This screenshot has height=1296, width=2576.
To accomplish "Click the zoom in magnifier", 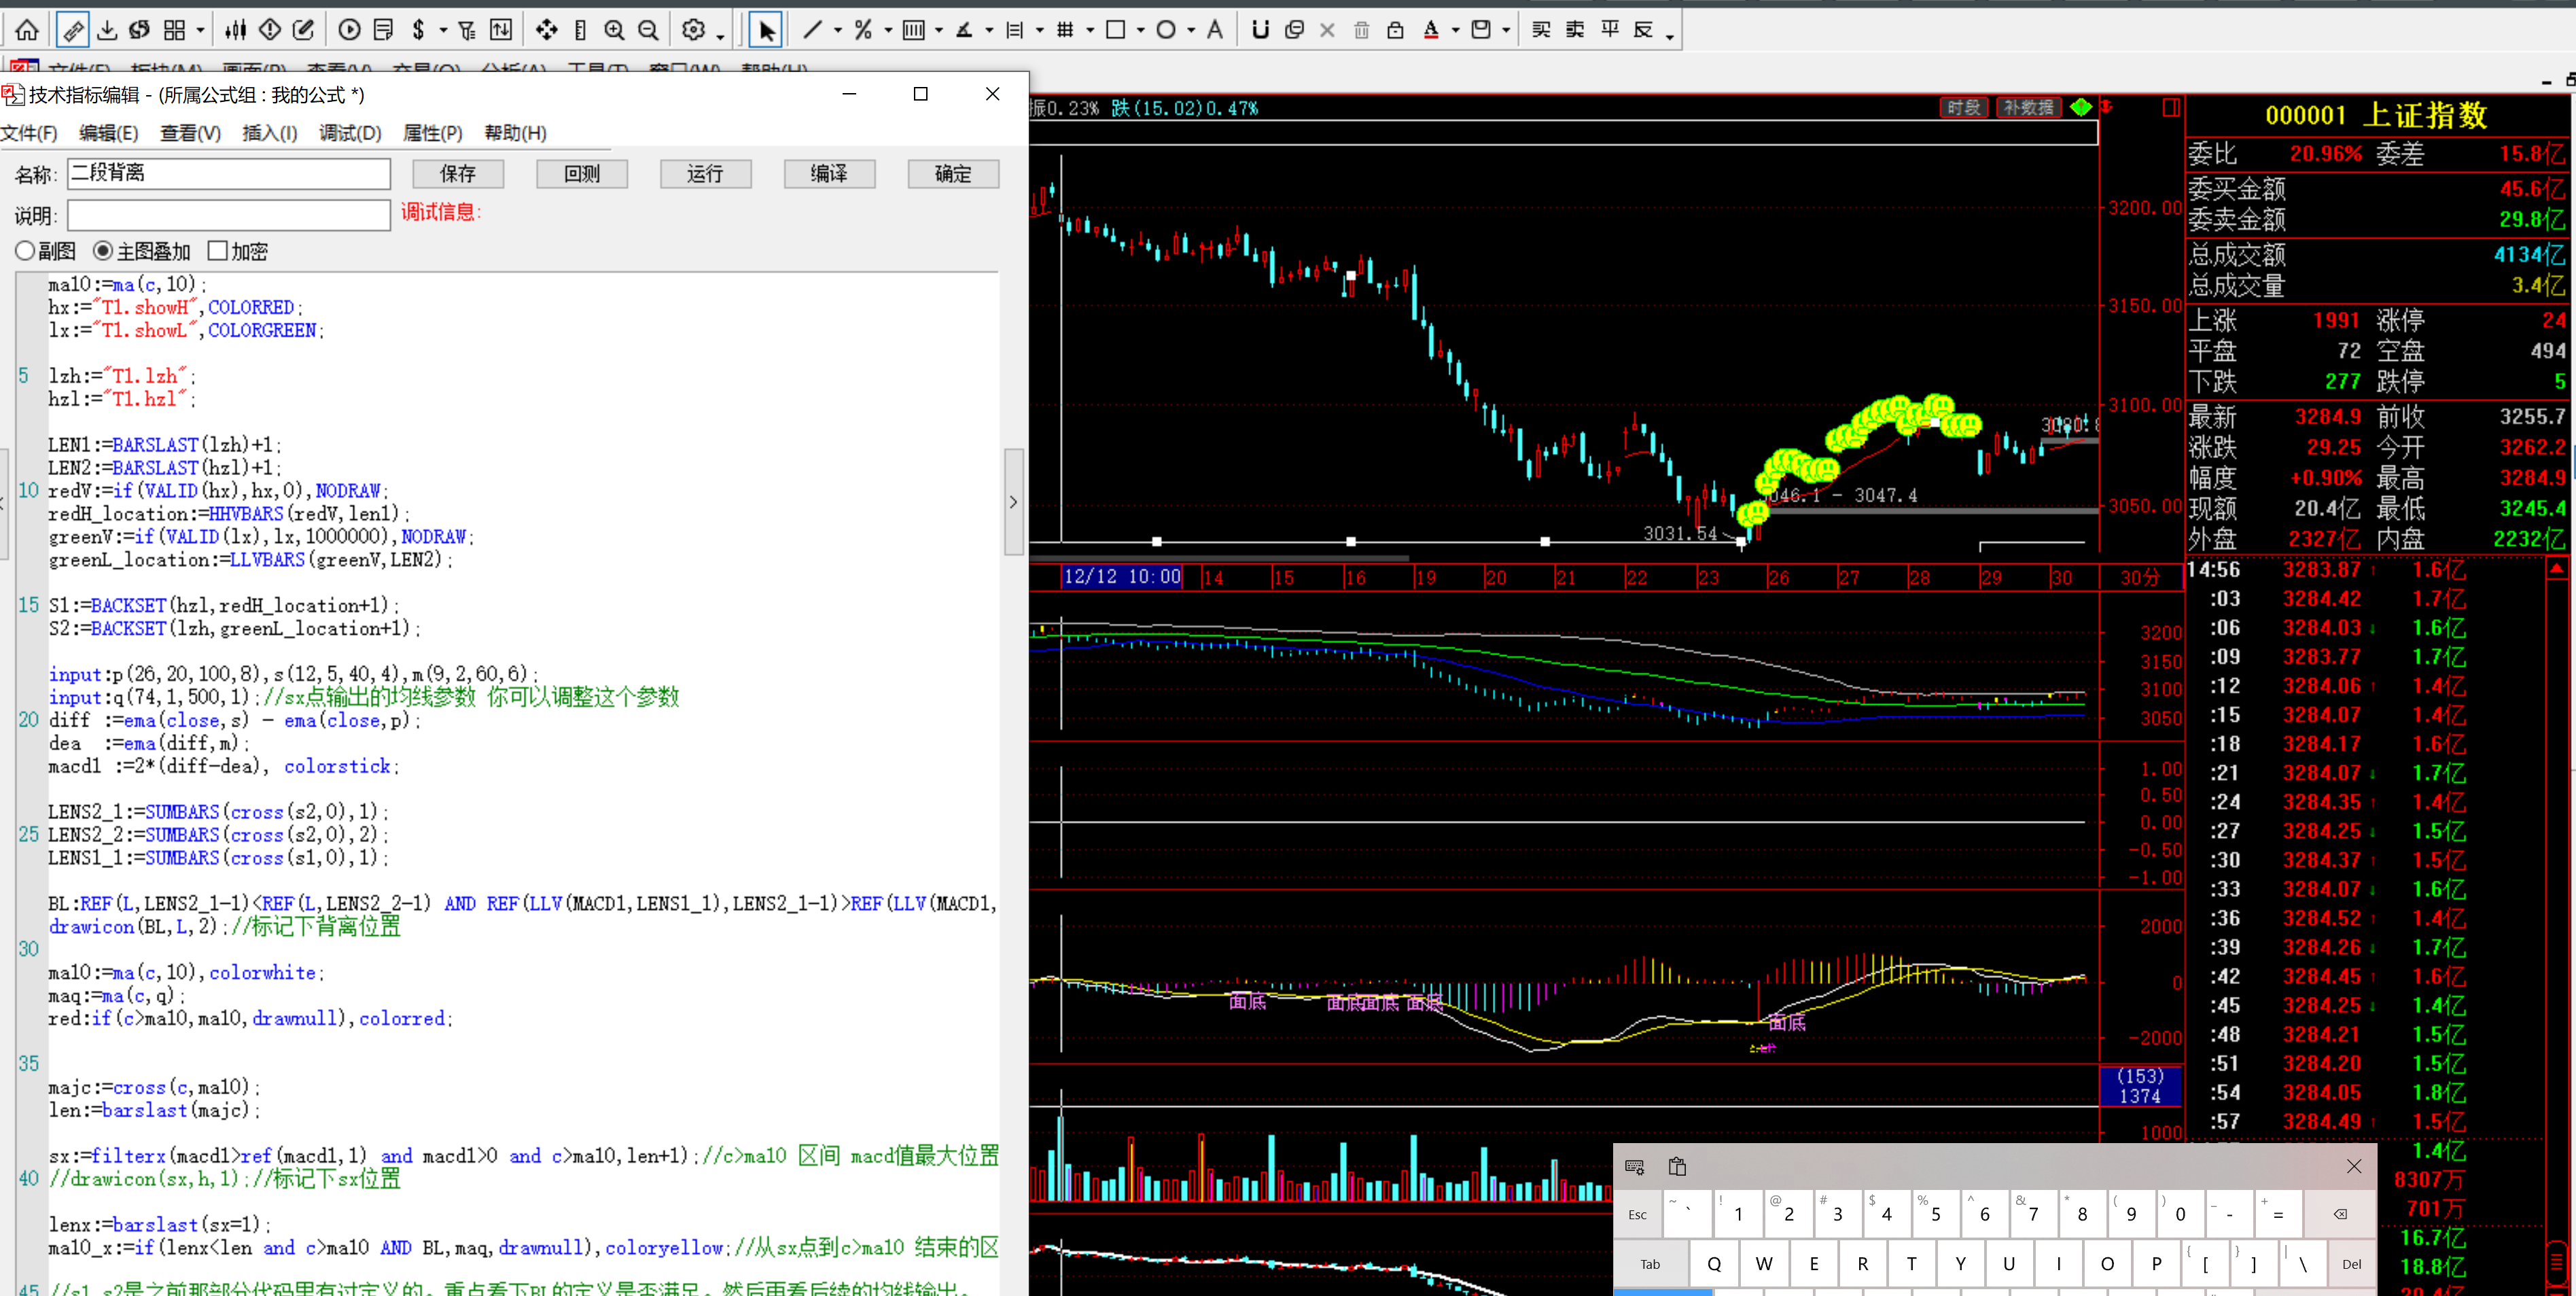I will (614, 30).
